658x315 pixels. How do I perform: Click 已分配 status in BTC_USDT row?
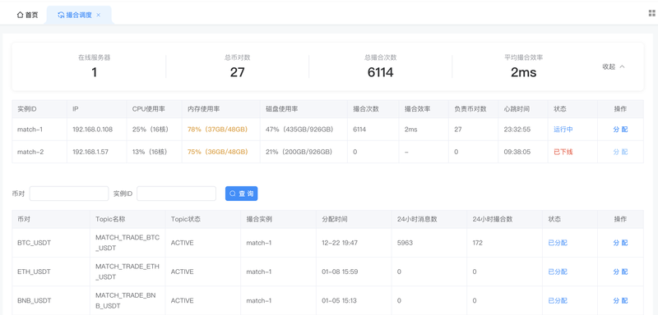(x=558, y=243)
